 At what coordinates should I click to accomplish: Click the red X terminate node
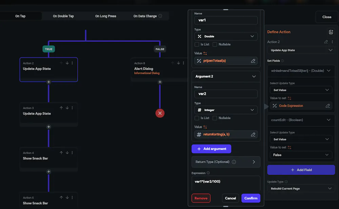(160, 113)
